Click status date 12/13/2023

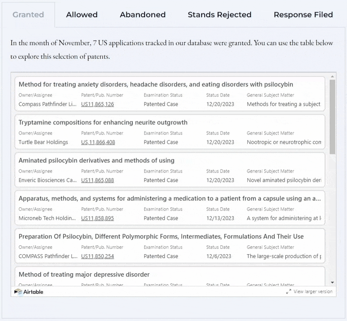(220, 218)
